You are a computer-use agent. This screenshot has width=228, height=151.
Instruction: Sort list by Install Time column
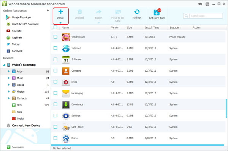click(152, 28)
